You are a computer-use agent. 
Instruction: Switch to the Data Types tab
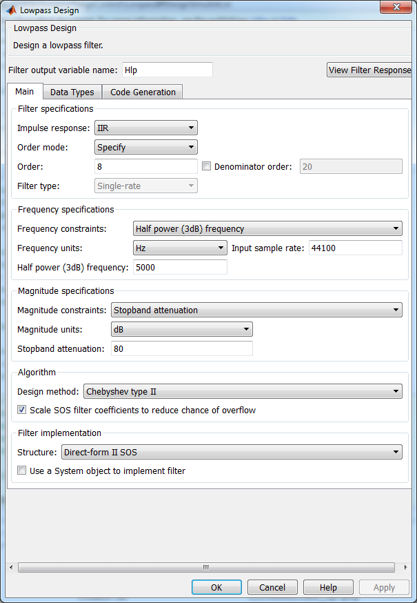pos(72,92)
